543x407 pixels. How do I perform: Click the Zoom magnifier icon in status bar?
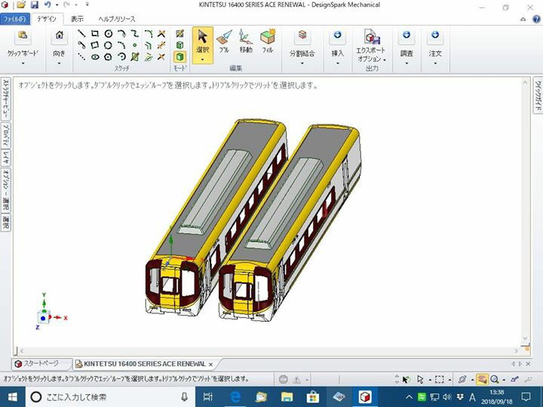point(494,379)
